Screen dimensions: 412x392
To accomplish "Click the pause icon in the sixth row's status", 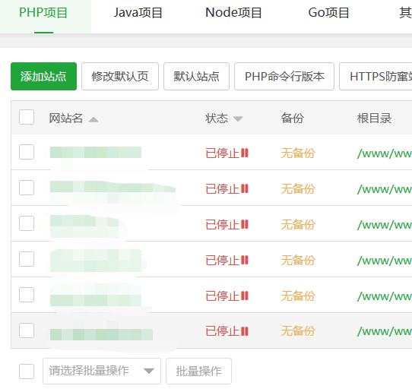I will click(x=245, y=331).
